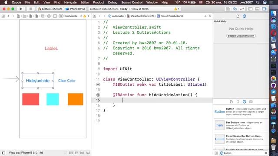Screen dimensions: 278x156
Task: Open the Object library tab
Action: [x=244, y=102]
